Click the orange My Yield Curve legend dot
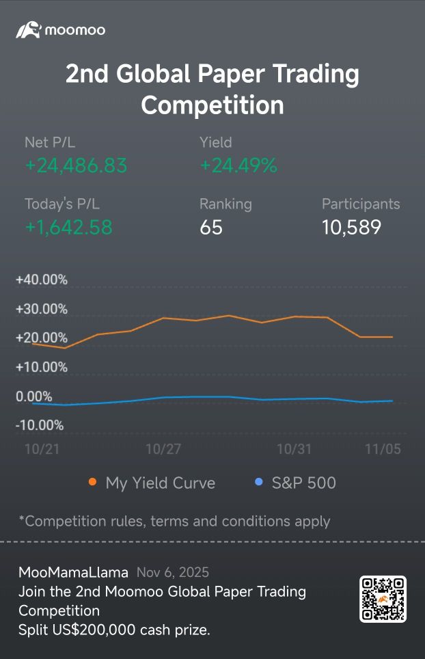 92,483
